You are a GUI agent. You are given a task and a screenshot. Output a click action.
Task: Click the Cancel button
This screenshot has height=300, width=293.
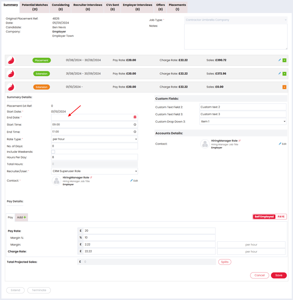(x=260, y=275)
